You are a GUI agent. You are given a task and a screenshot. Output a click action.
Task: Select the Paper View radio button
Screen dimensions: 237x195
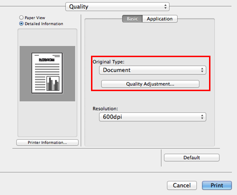pyautogui.click(x=21, y=17)
